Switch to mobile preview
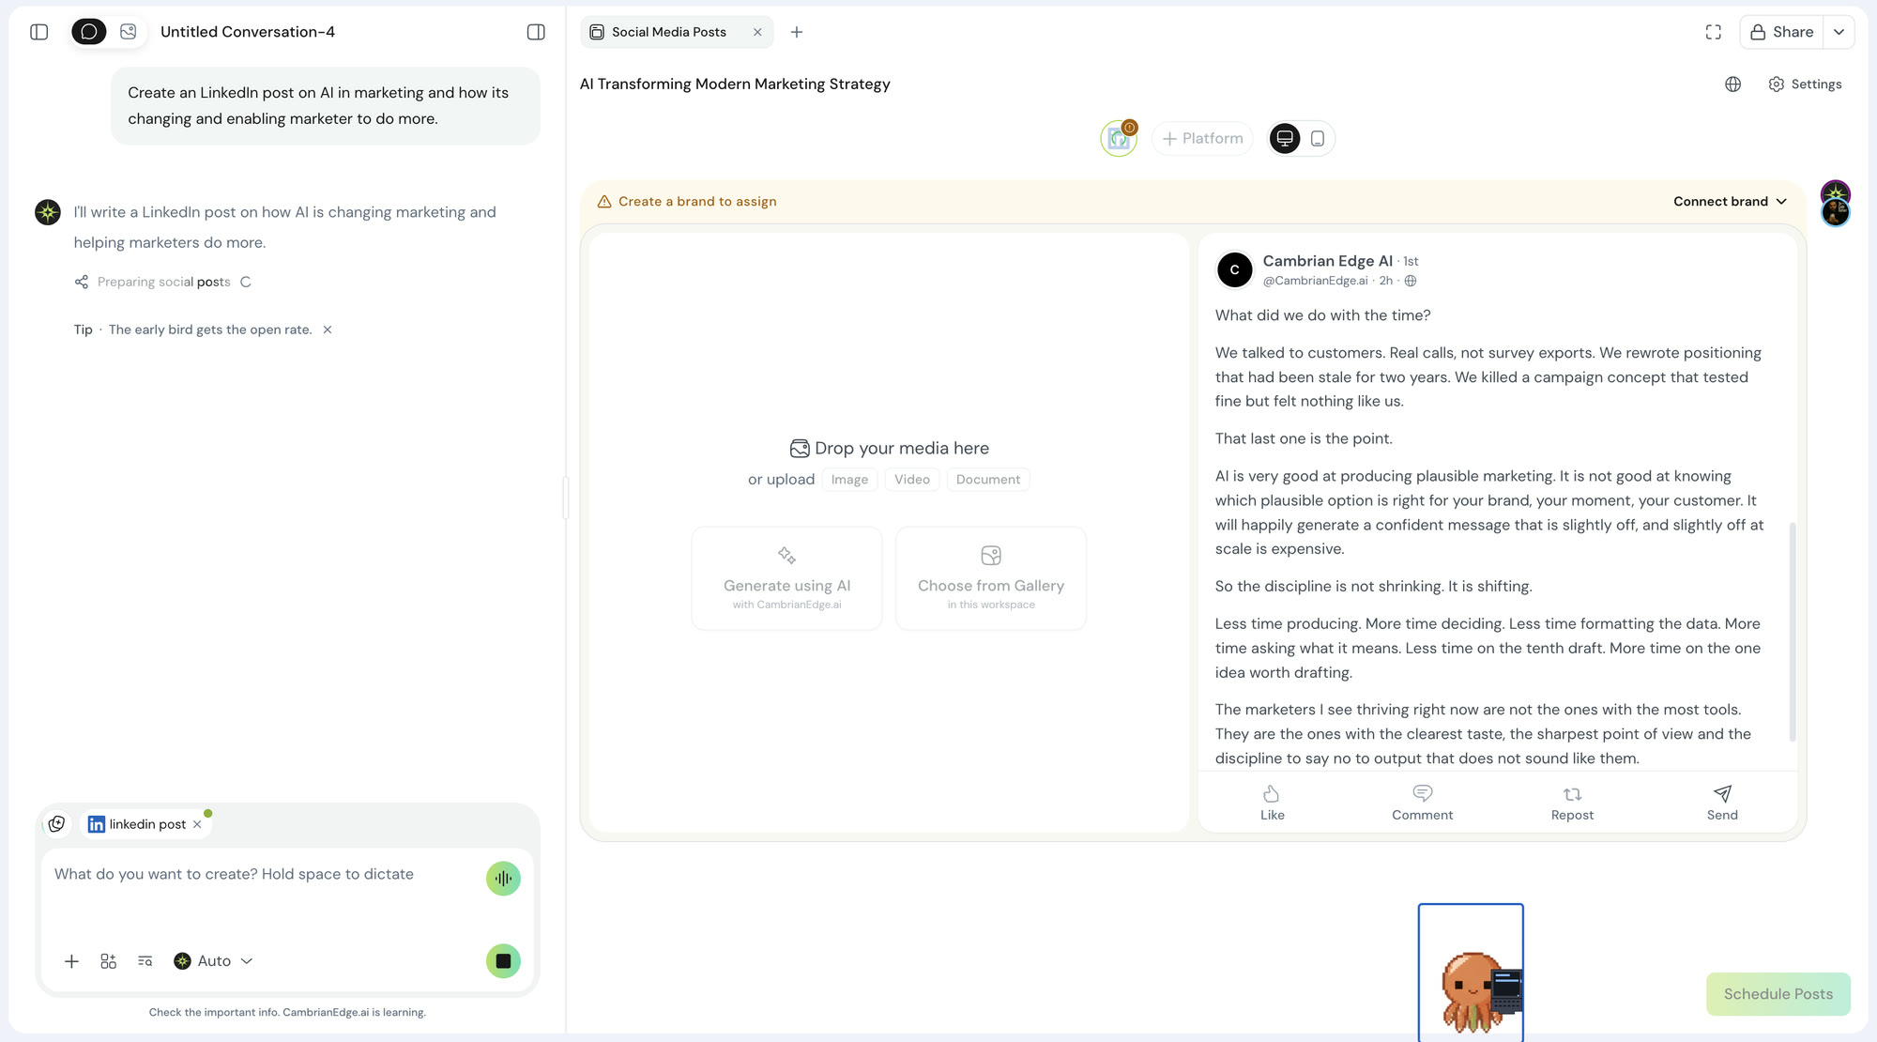This screenshot has width=1877, height=1042. pyautogui.click(x=1318, y=138)
